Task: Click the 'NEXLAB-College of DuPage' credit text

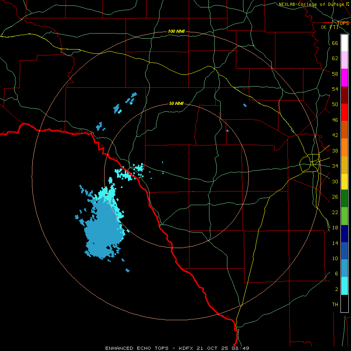Action: pyautogui.click(x=312, y=4)
